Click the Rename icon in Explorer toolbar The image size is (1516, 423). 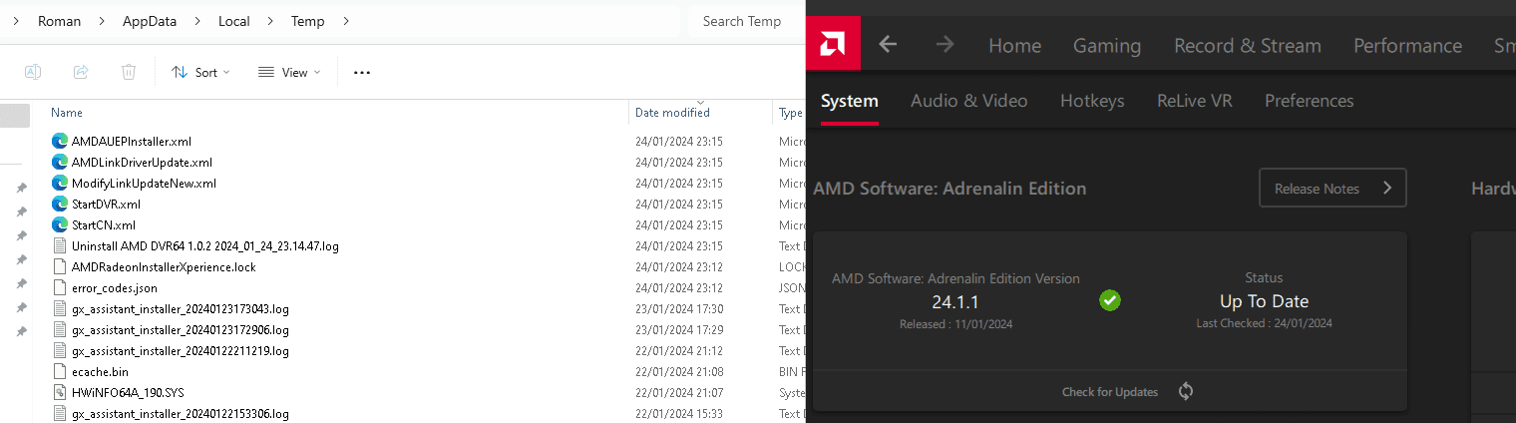coord(33,72)
